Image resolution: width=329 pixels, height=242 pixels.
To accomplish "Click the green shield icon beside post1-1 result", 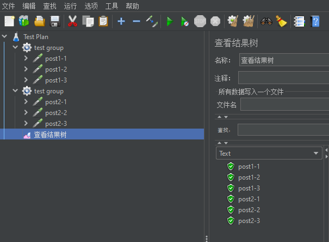I will click(231, 167).
